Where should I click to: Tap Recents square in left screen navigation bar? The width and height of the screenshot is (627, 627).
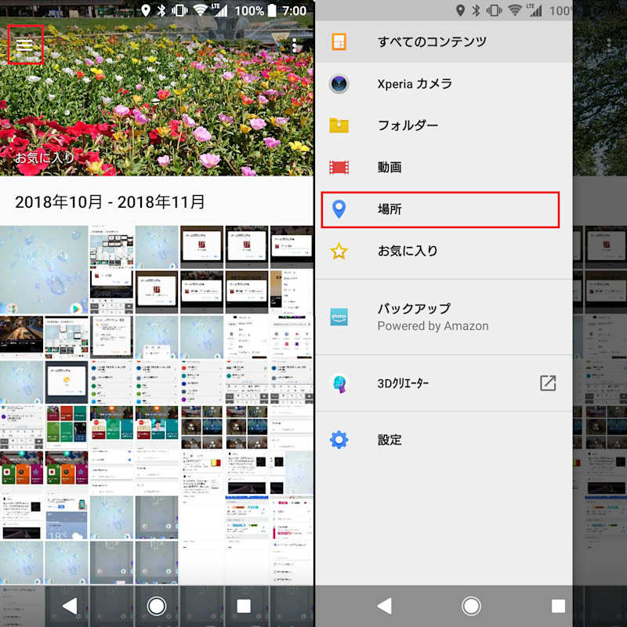coord(244,606)
